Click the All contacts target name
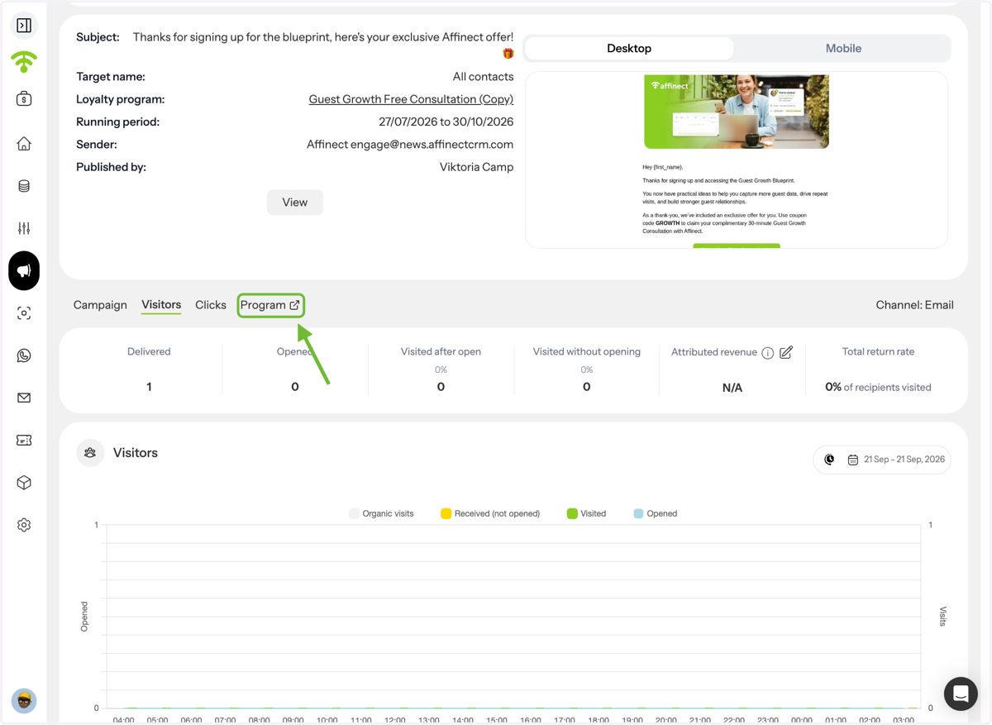The width and height of the screenshot is (992, 725). 483,77
